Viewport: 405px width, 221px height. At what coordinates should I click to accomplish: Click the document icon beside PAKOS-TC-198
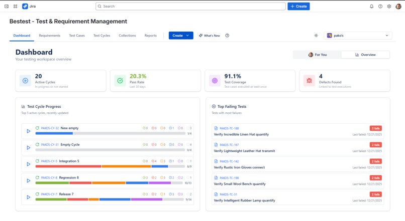coord(216,178)
